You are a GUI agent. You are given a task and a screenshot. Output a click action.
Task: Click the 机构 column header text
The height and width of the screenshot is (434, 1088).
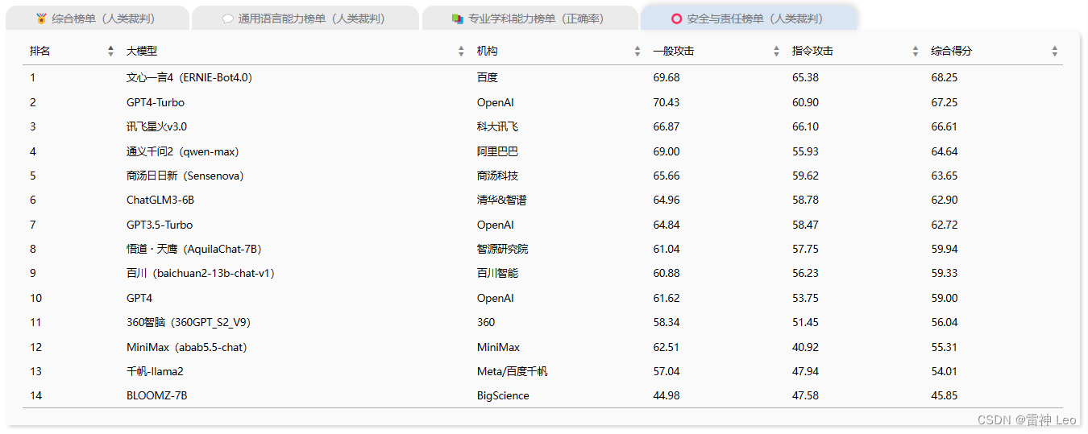(x=488, y=51)
